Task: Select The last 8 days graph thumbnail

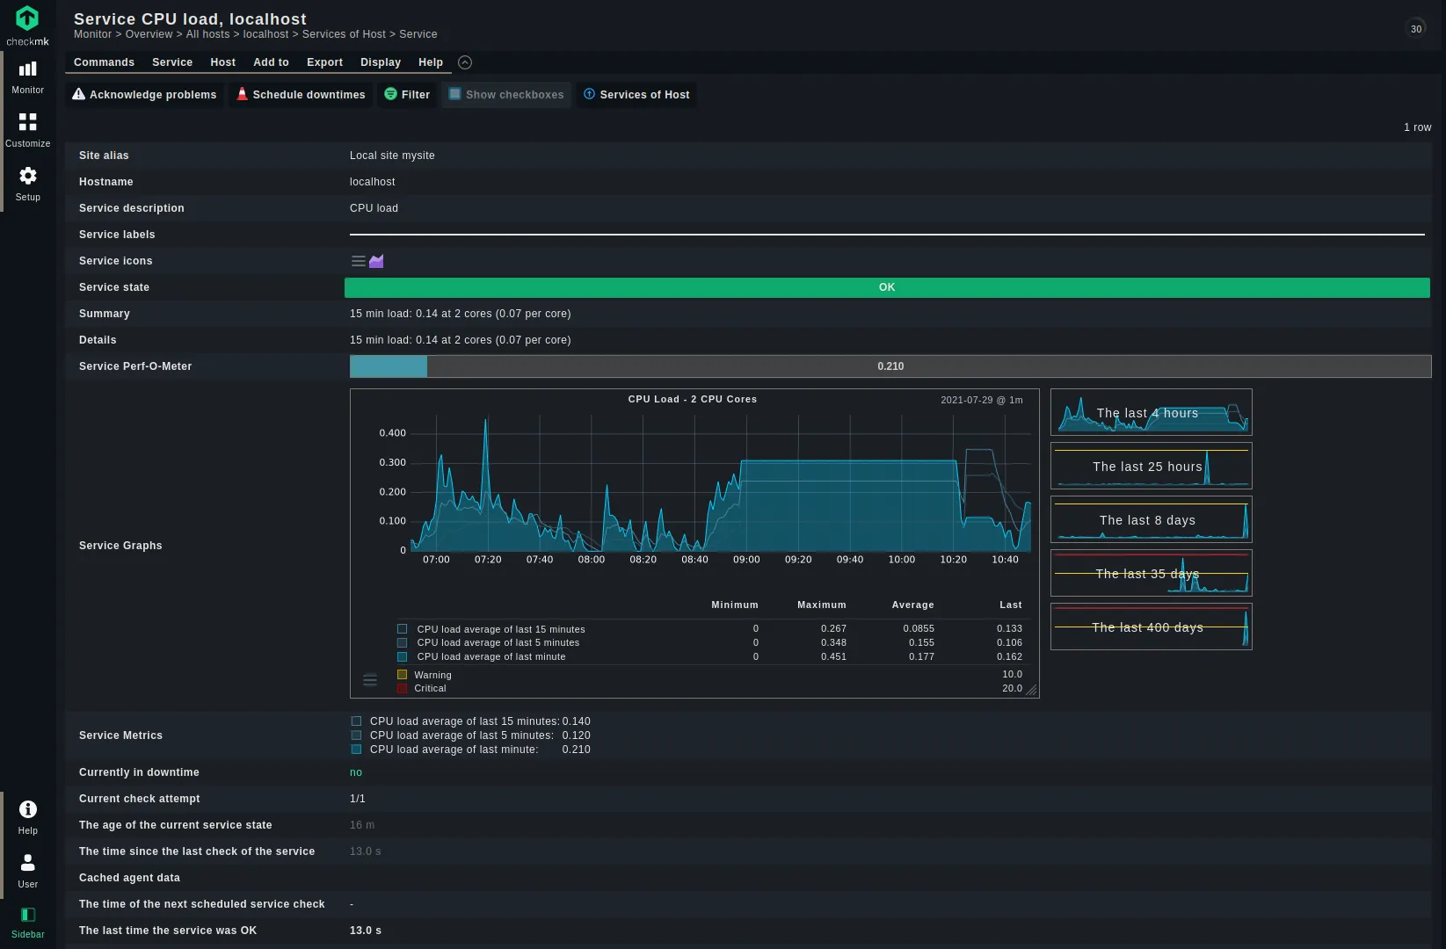Action: point(1151,519)
